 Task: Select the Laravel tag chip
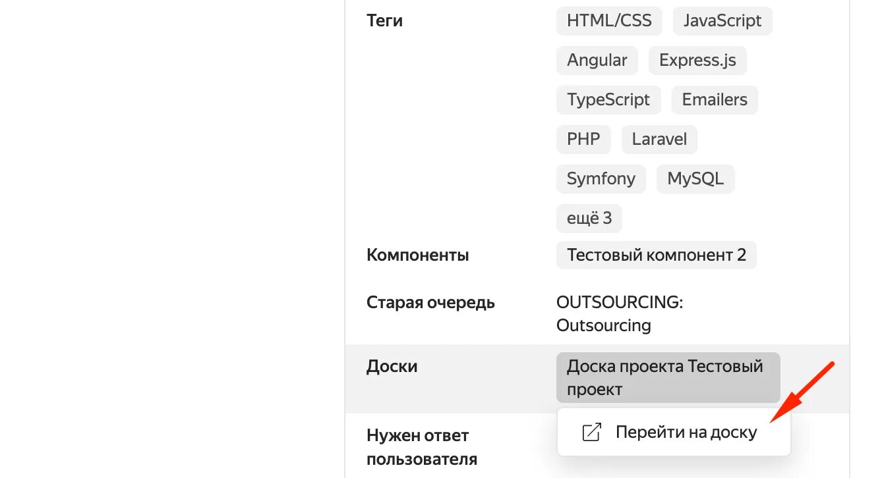[659, 140]
